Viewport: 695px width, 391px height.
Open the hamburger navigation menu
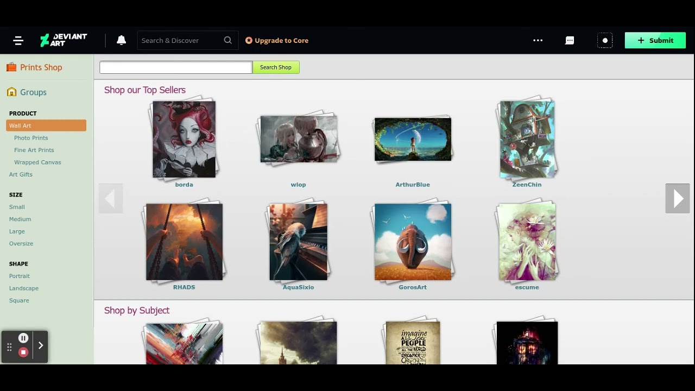point(18,41)
